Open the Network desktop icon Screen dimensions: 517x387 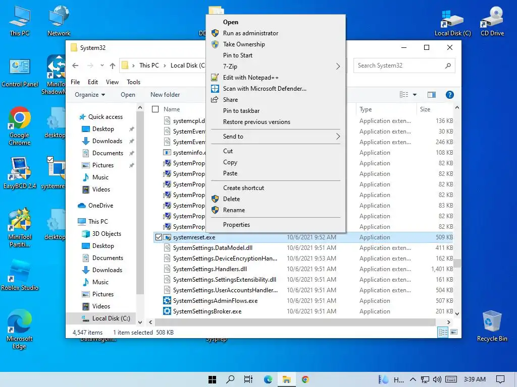[x=59, y=21]
